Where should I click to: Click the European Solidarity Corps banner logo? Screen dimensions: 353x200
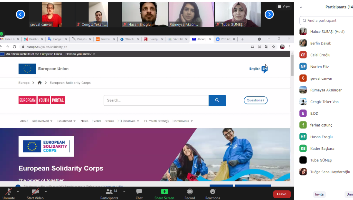pos(46,146)
